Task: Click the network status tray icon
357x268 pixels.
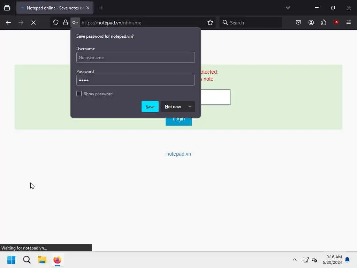Action: point(305,260)
